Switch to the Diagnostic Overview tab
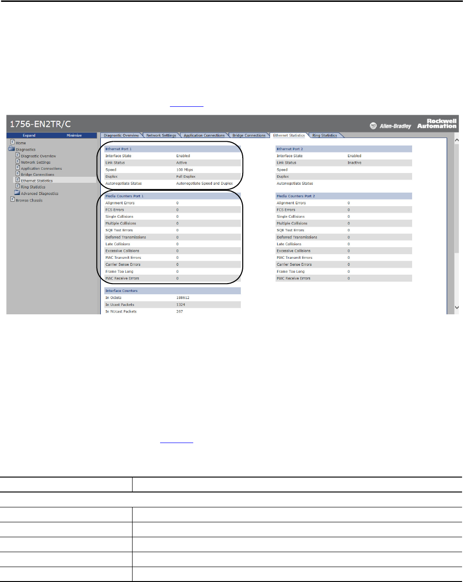 coord(121,135)
